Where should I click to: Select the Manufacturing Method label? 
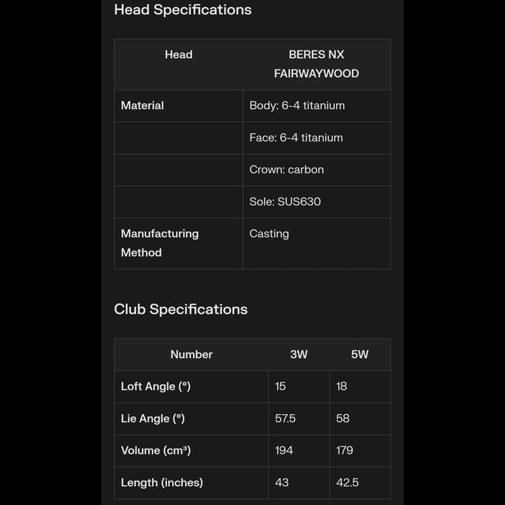[x=160, y=243]
